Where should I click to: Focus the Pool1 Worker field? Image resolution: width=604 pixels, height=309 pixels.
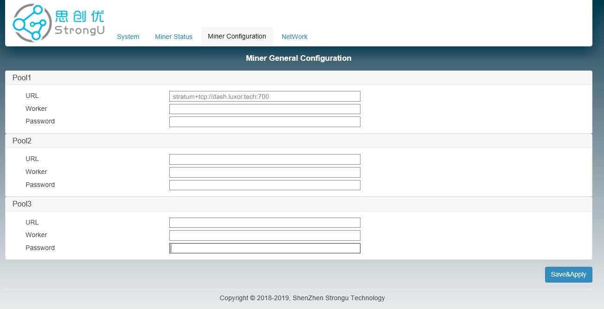264,109
